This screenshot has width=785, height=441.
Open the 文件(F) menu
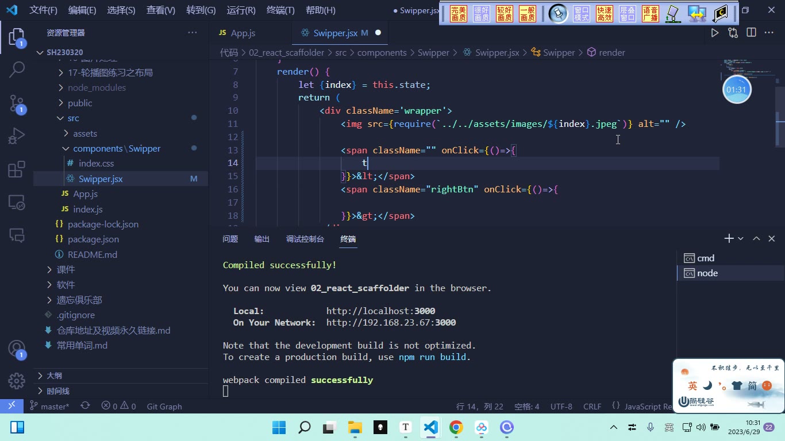pos(44,10)
